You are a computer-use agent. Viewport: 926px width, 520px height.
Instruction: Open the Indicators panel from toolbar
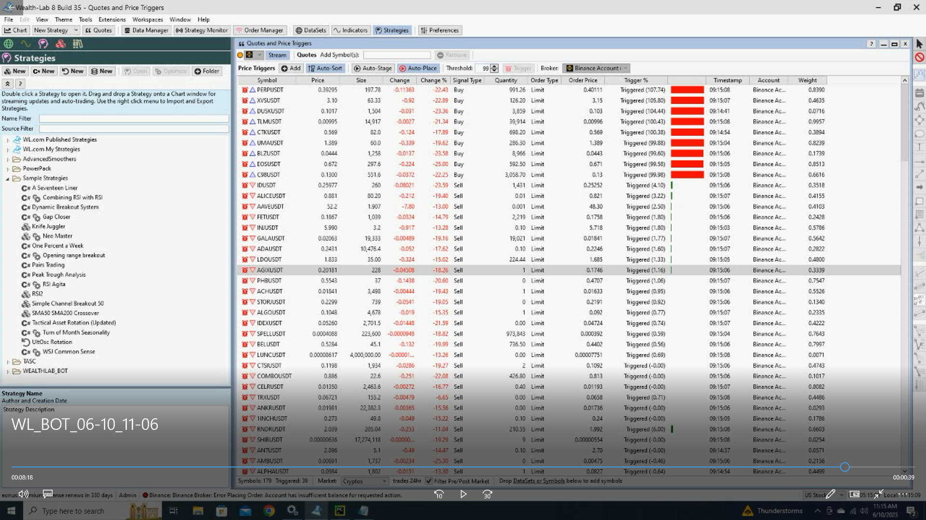coord(350,30)
